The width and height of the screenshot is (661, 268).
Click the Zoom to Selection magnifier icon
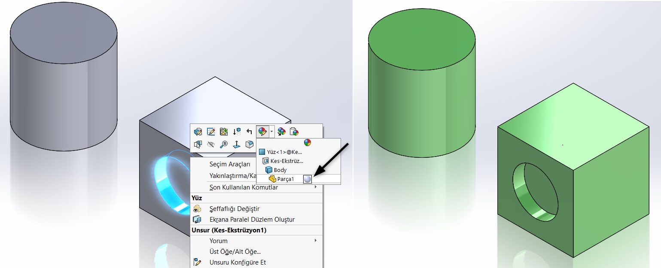coord(224,145)
